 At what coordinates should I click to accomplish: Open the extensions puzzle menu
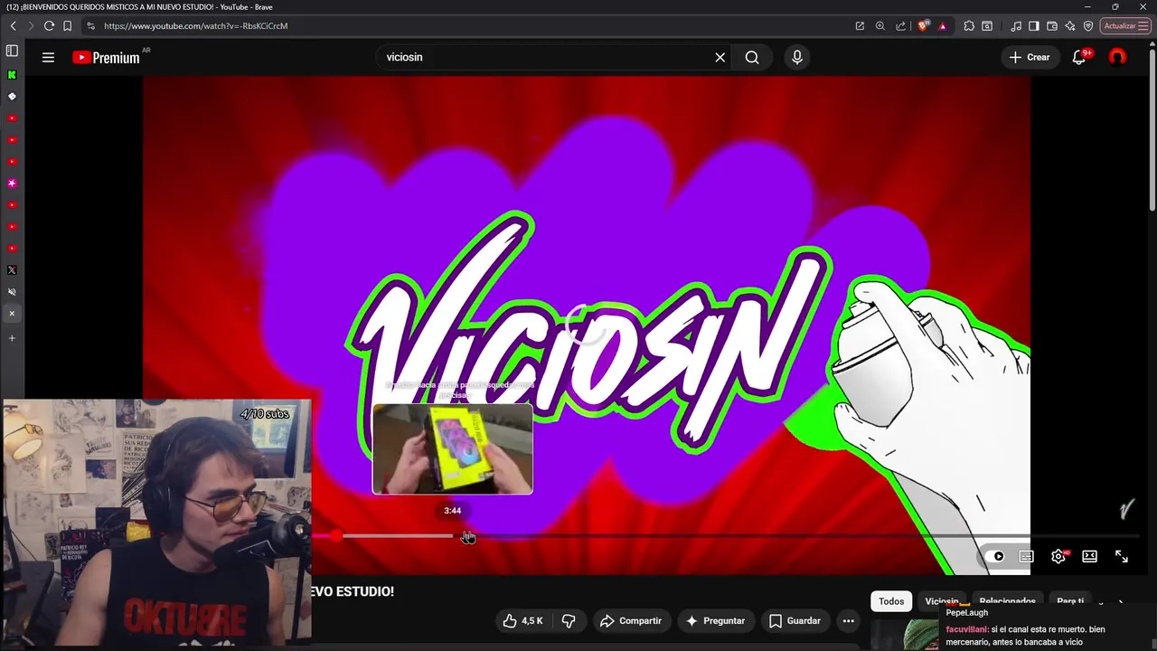969,26
